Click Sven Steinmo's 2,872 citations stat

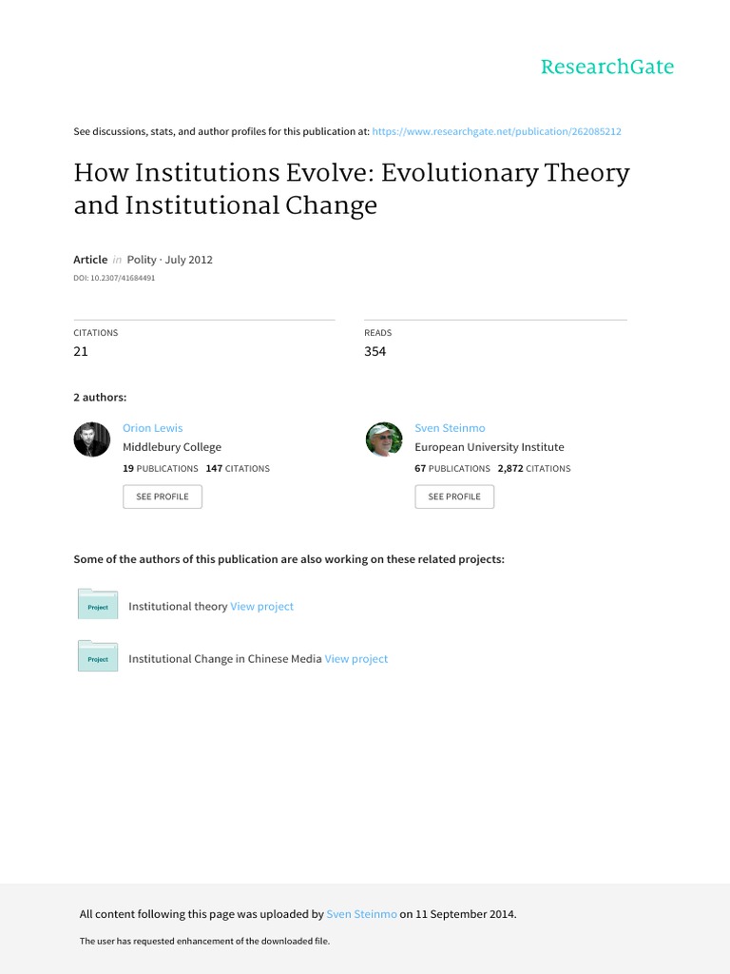click(533, 468)
